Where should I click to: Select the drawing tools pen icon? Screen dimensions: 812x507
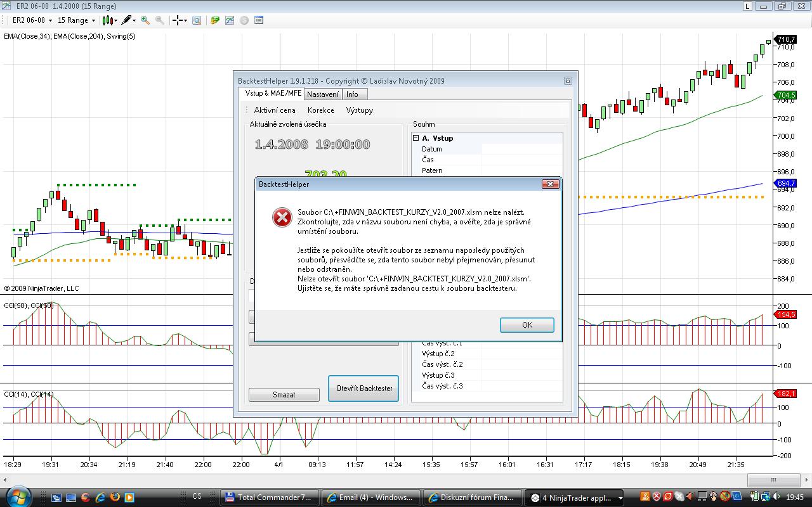click(128, 20)
